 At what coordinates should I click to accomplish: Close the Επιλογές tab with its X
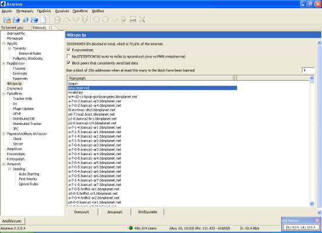(51, 27)
